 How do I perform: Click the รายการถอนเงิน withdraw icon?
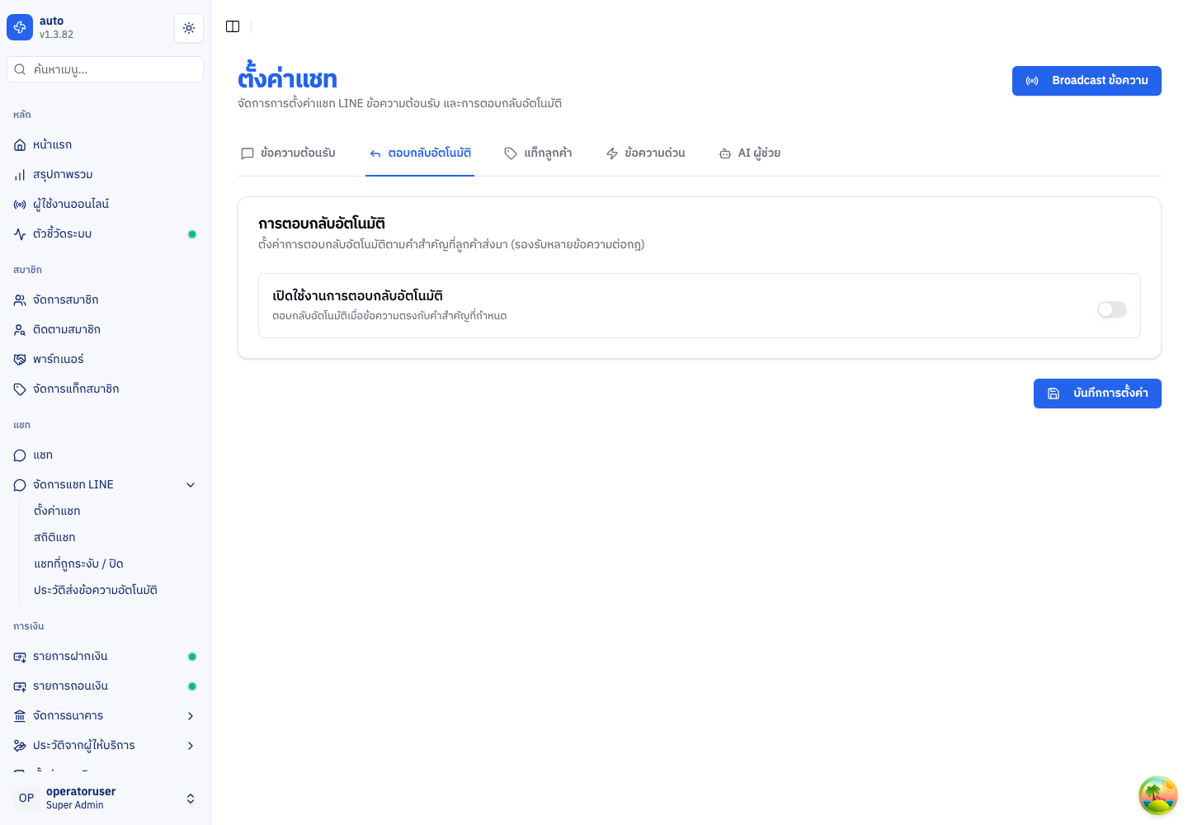(20, 686)
